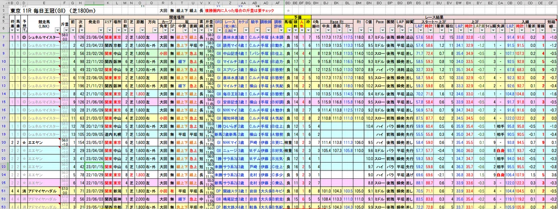558x209 pixels.
Task: Click the 126 cell in row 7
Action: point(80,37)
